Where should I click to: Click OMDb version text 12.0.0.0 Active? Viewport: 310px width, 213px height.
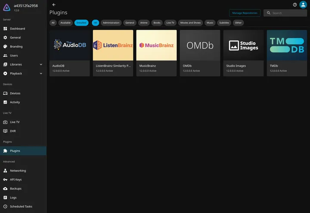(x=191, y=71)
